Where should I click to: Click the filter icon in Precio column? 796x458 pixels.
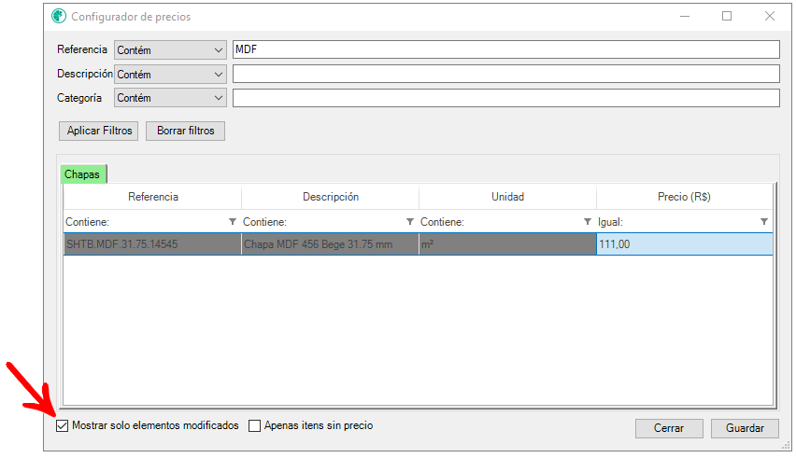[x=764, y=222]
